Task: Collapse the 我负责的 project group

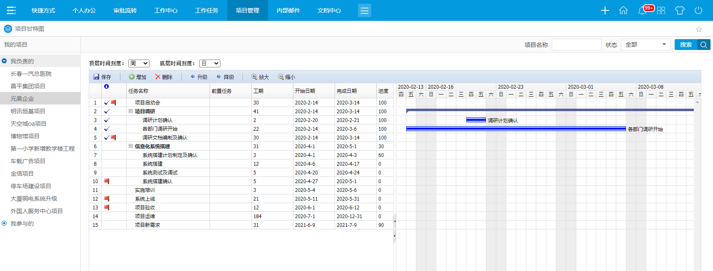Action: tap(4, 61)
